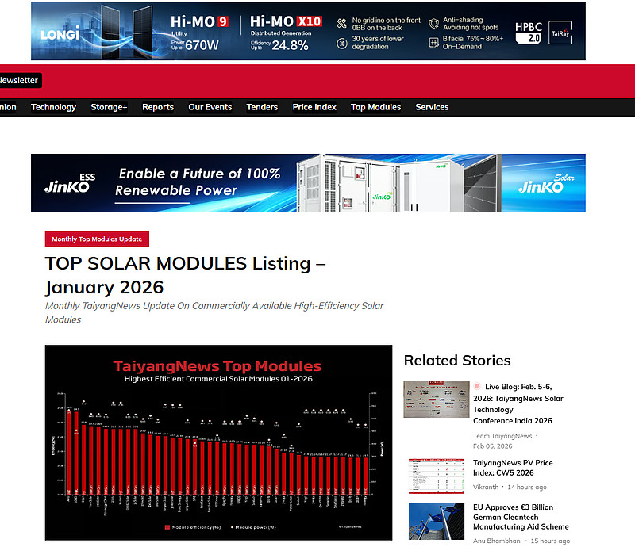Click the Jinko Solar logo in banner
The height and width of the screenshot is (547, 635).
pyautogui.click(x=545, y=184)
